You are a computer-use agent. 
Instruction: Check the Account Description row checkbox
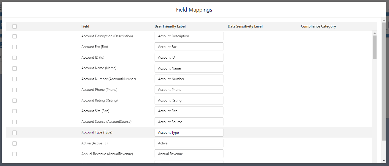pyautogui.click(x=15, y=36)
